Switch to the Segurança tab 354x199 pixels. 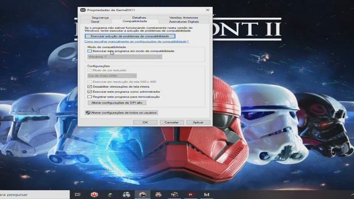click(100, 17)
